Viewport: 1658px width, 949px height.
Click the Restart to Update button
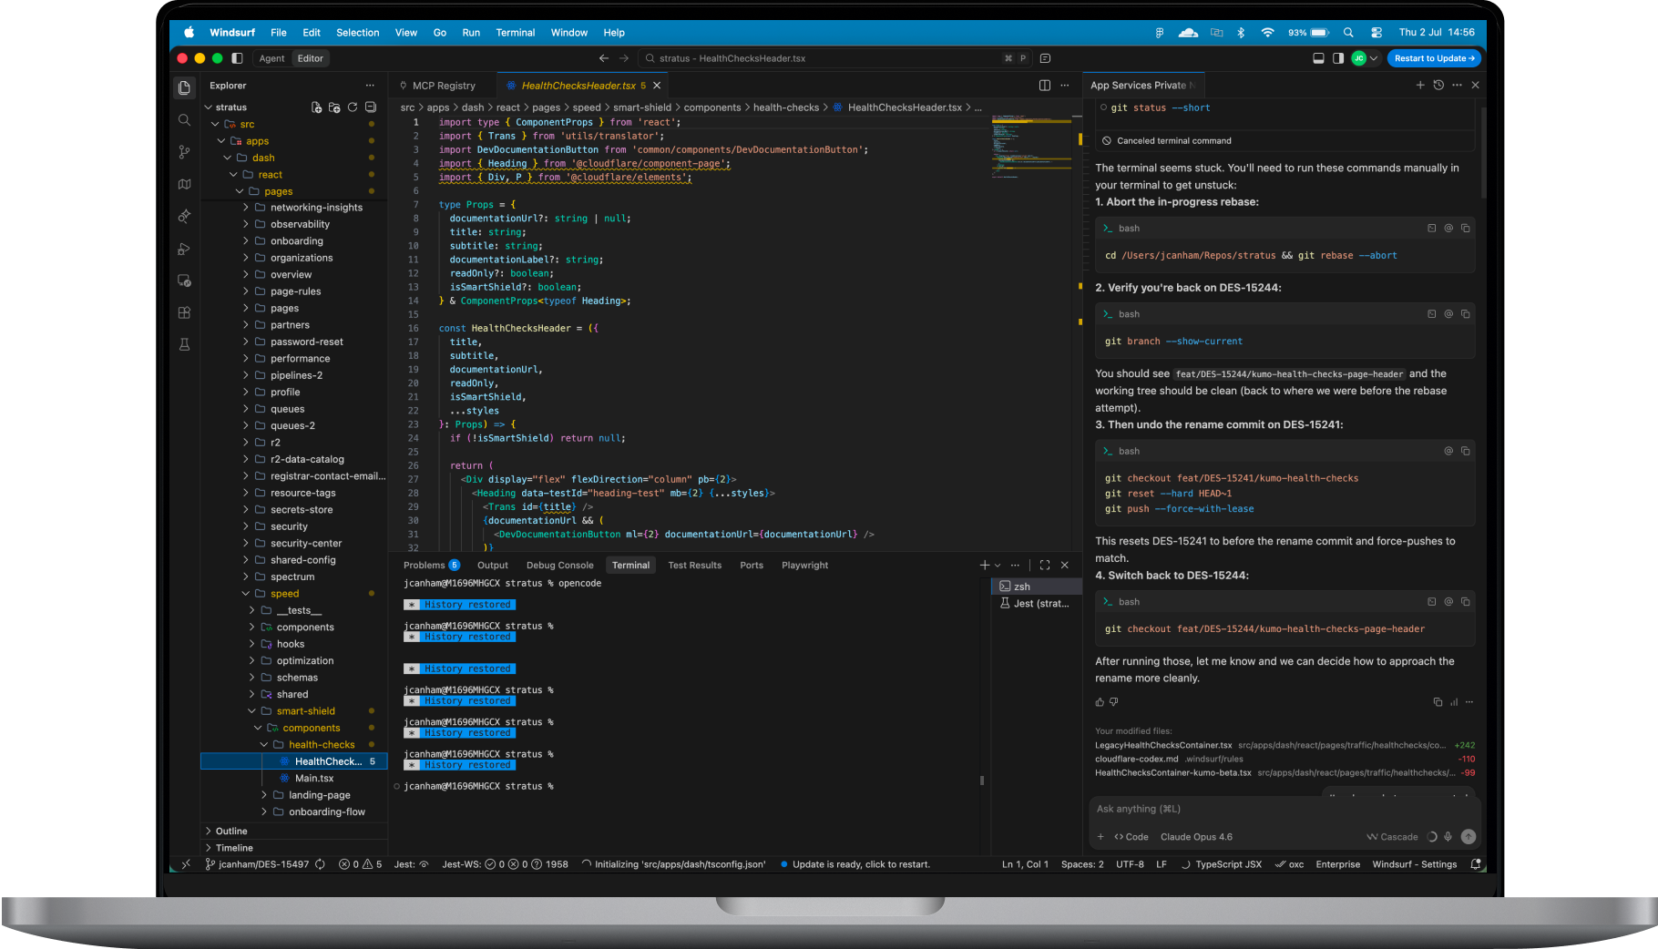1434,58
